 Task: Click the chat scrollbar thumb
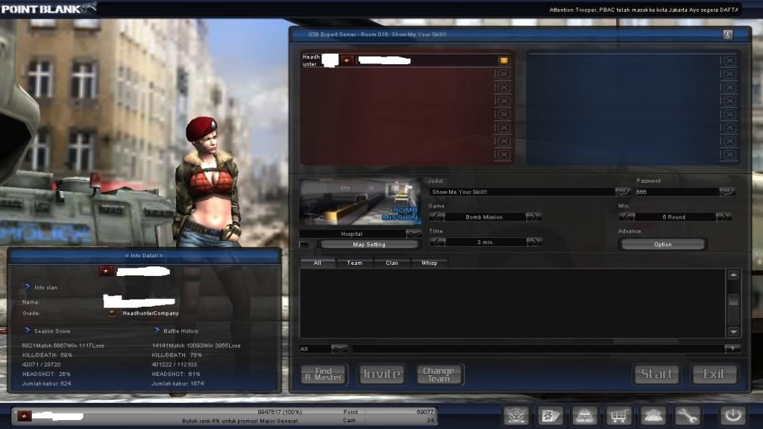click(x=733, y=301)
